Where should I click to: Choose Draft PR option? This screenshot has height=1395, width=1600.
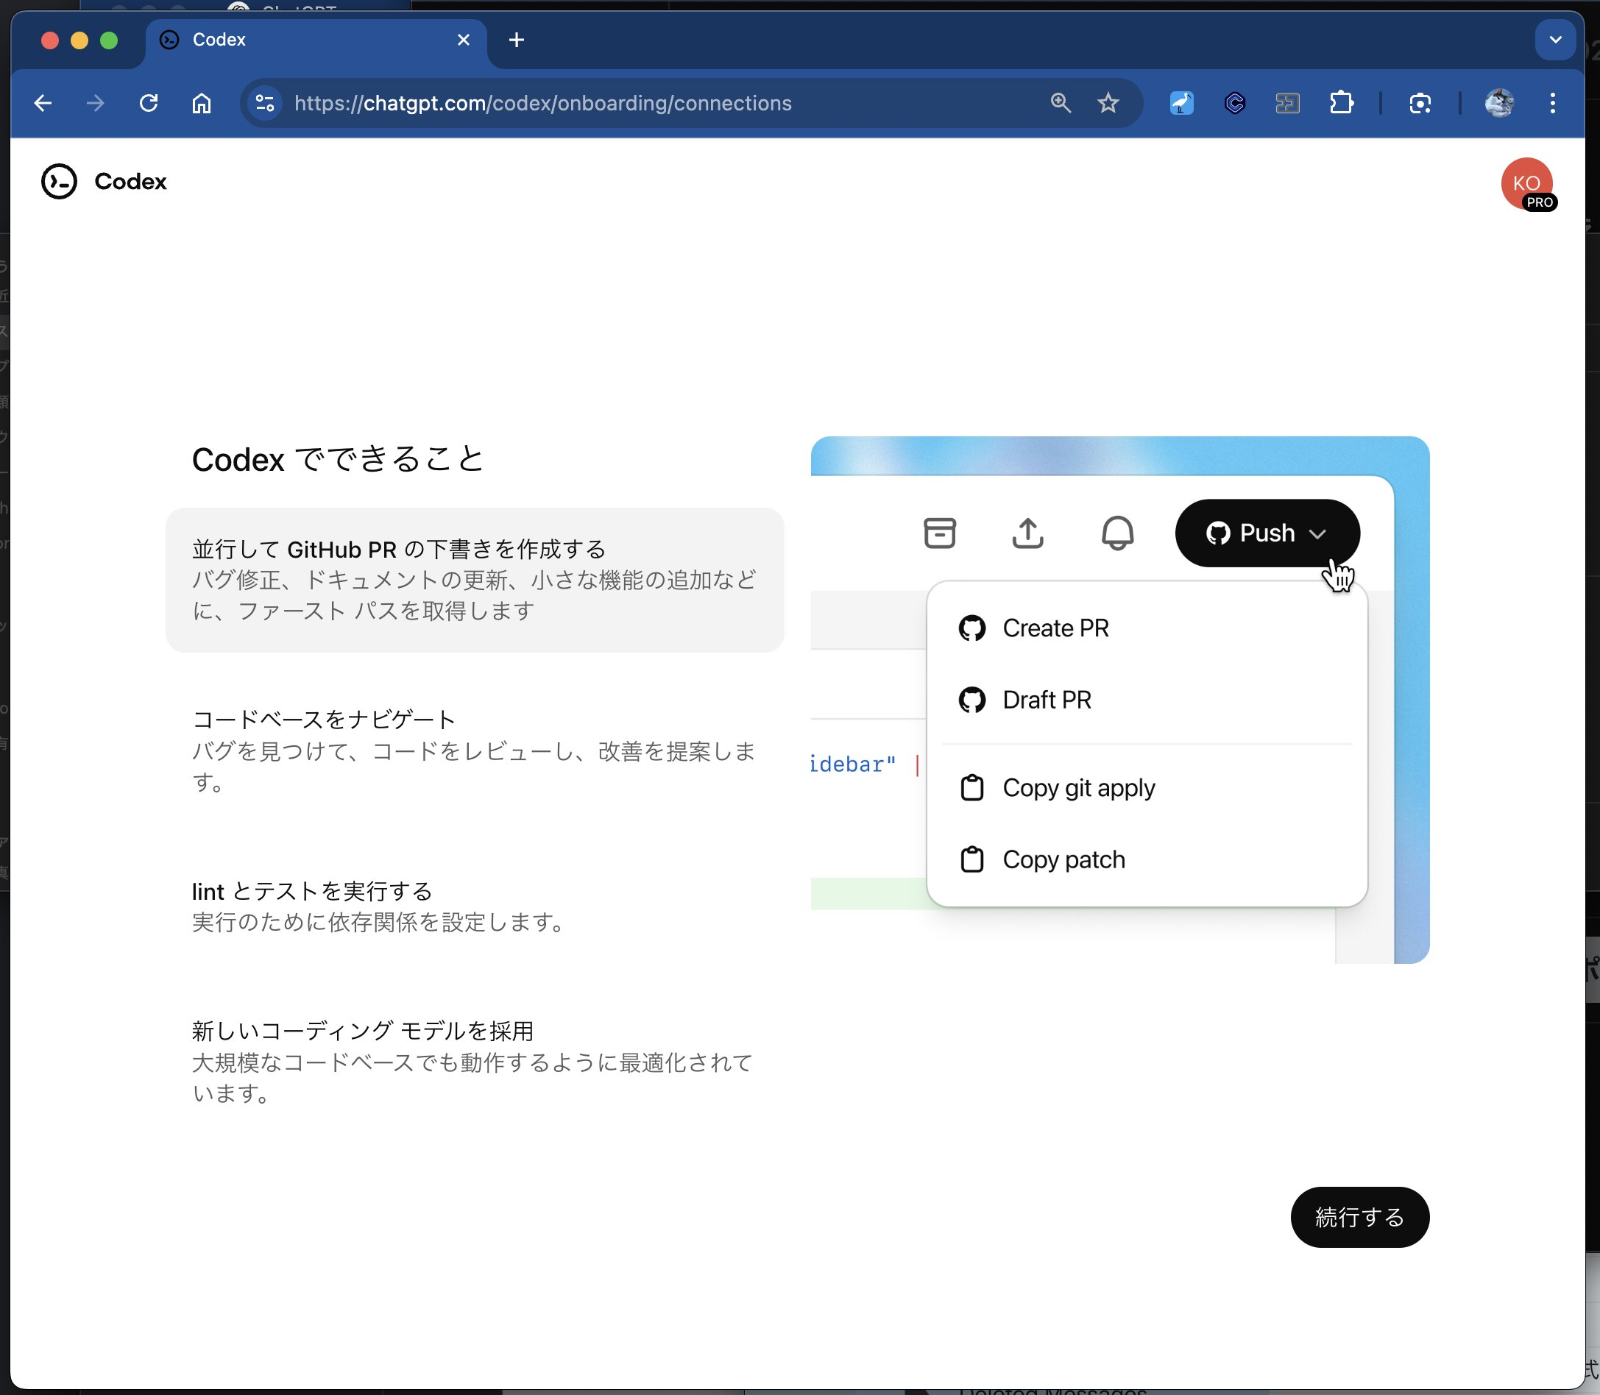(x=1047, y=700)
